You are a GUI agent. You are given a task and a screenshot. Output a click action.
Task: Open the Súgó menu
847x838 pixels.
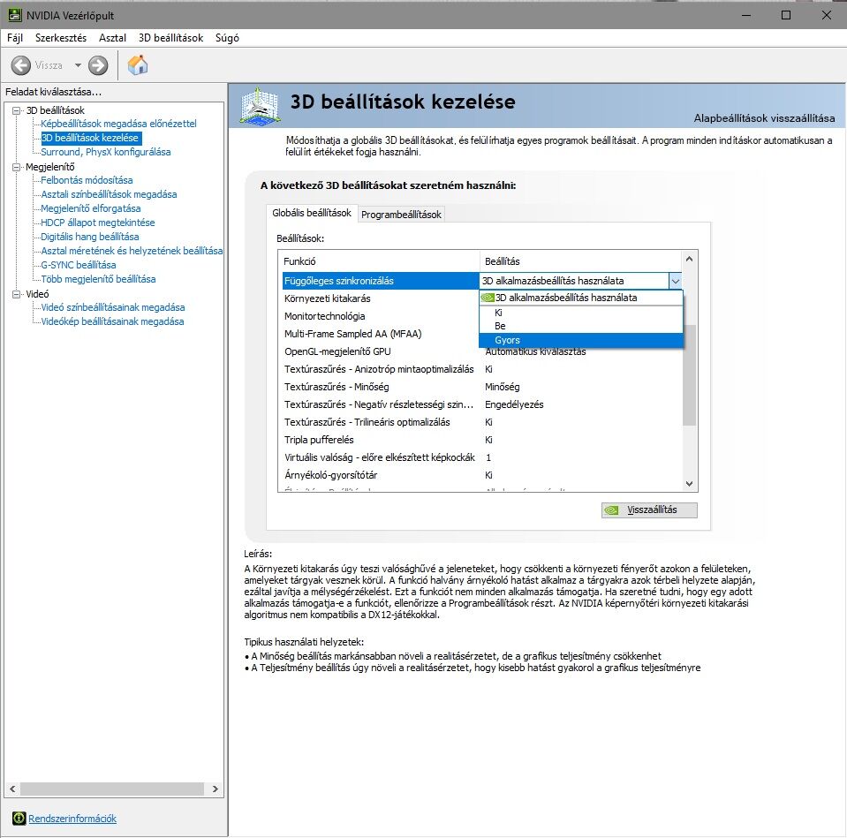coord(227,38)
